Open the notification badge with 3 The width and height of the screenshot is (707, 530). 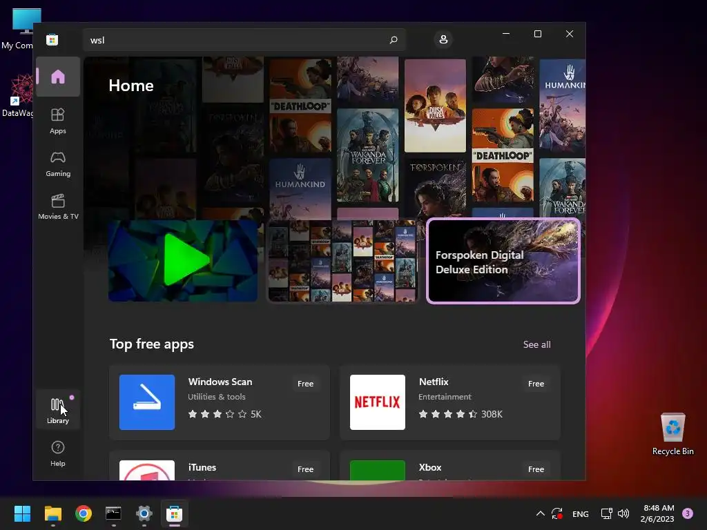point(687,513)
